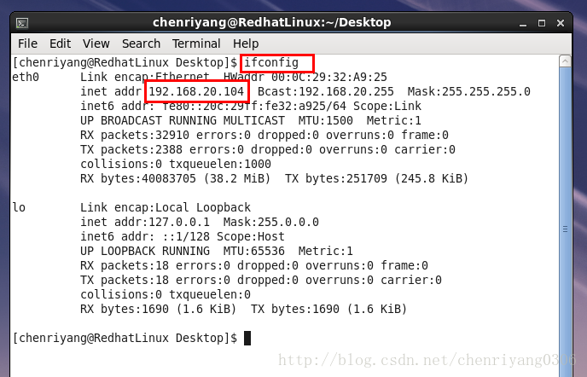587x377 pixels.
Task: Click TX packets:18 text
Action: pos(125,280)
